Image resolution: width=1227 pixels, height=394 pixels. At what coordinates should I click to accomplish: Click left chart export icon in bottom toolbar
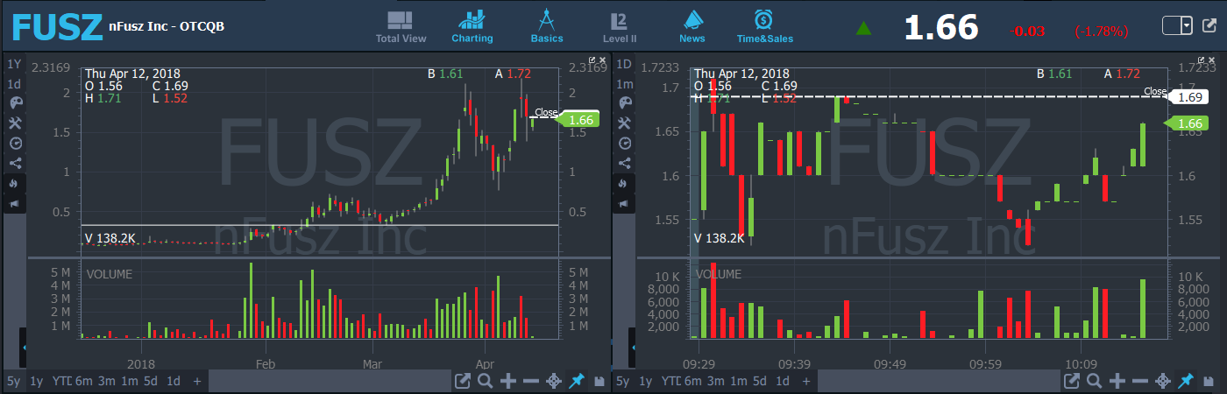click(x=463, y=381)
